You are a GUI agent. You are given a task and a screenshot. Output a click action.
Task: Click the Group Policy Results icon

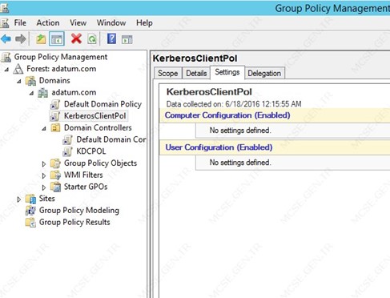click(x=30, y=222)
